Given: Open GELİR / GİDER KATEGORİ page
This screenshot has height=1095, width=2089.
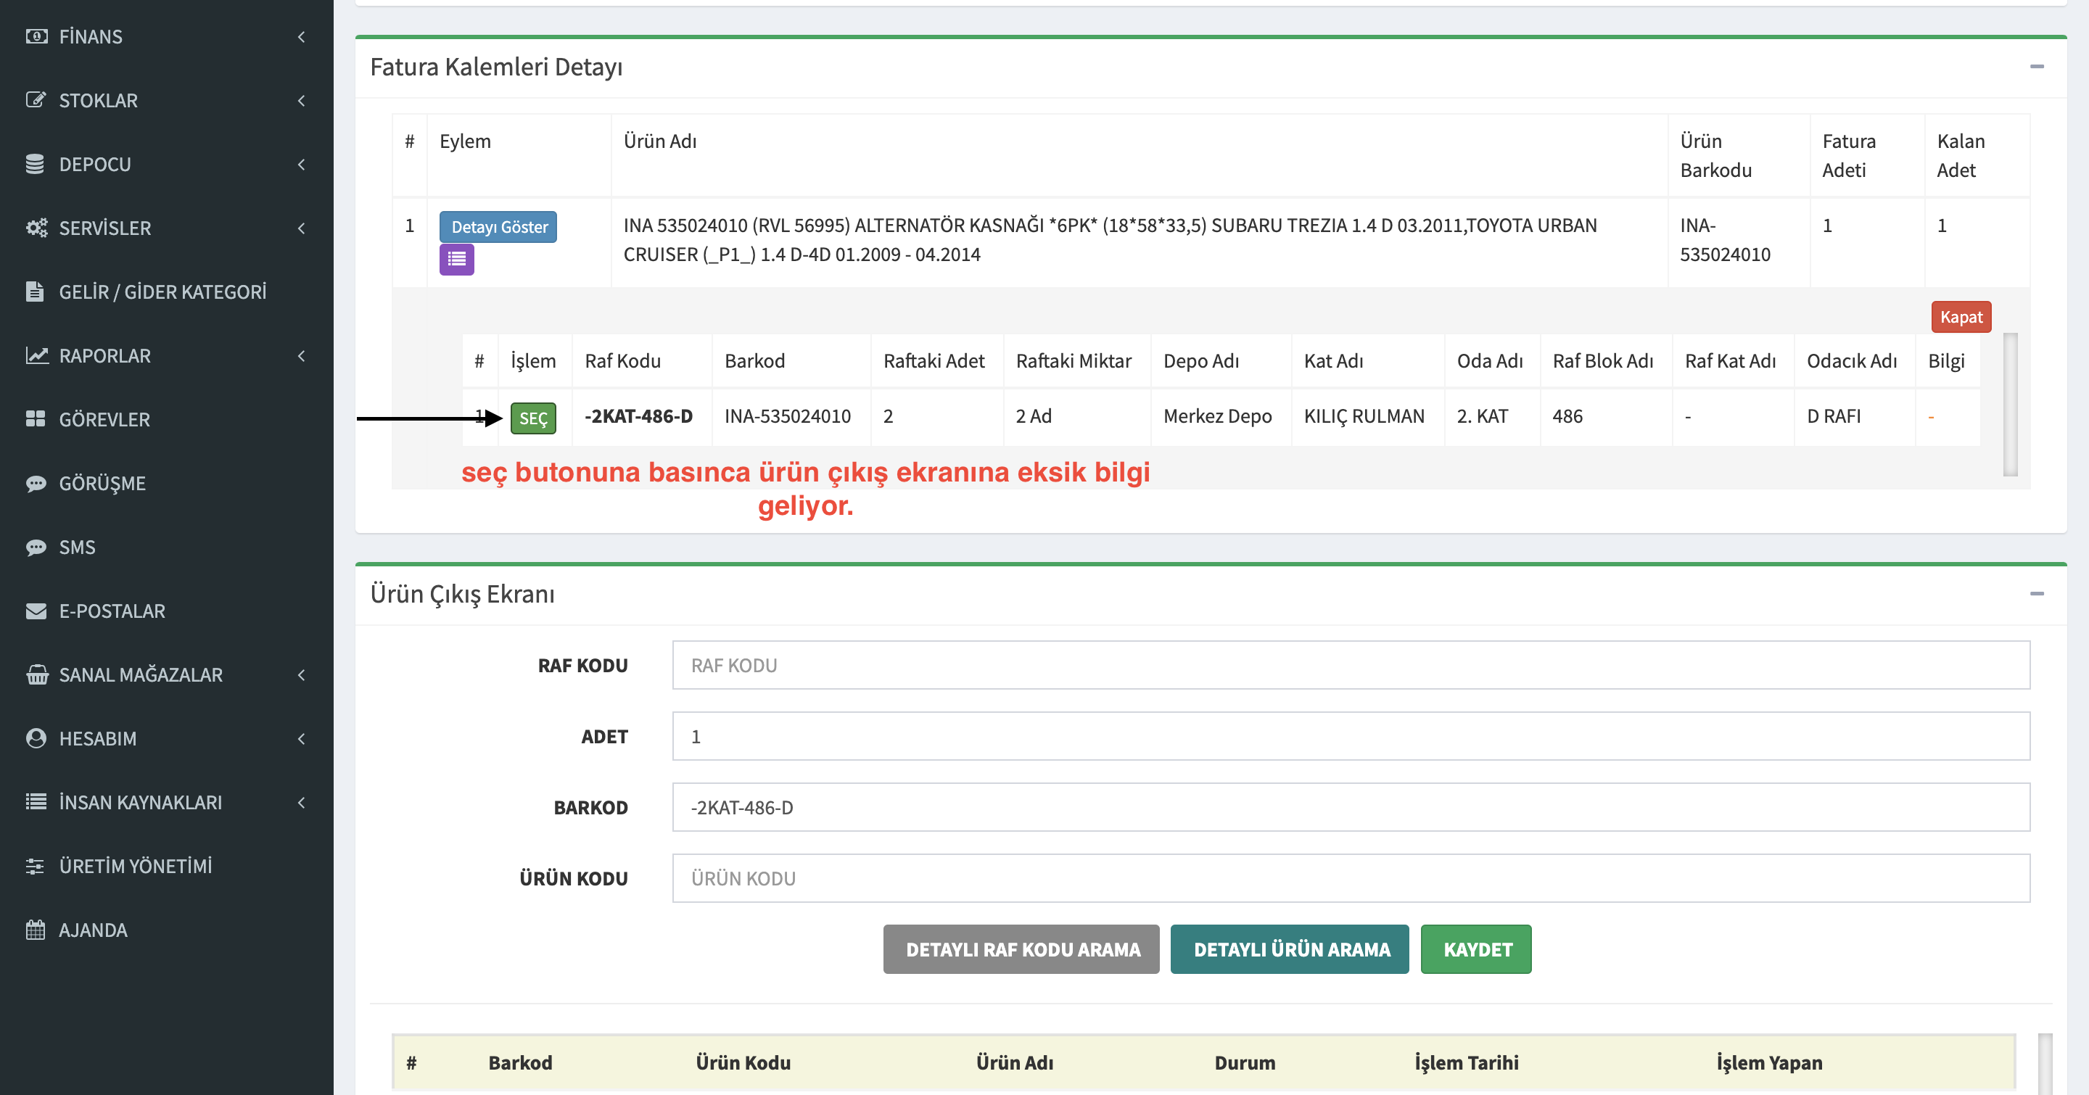Looking at the screenshot, I should [162, 292].
